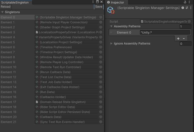Open the component preset selector icon
Image resolution: width=194 pixels, height=132 pixels.
[187, 8]
